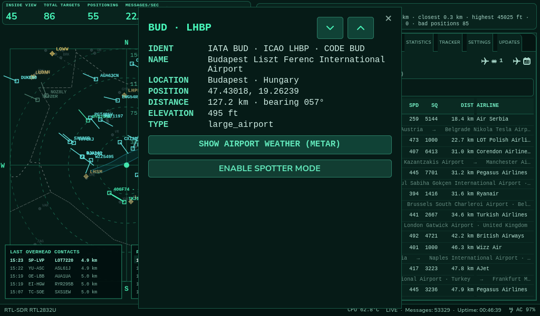Viewport: 540px width, 316px height.
Task: Sort table by SPD column
Action: (413, 105)
